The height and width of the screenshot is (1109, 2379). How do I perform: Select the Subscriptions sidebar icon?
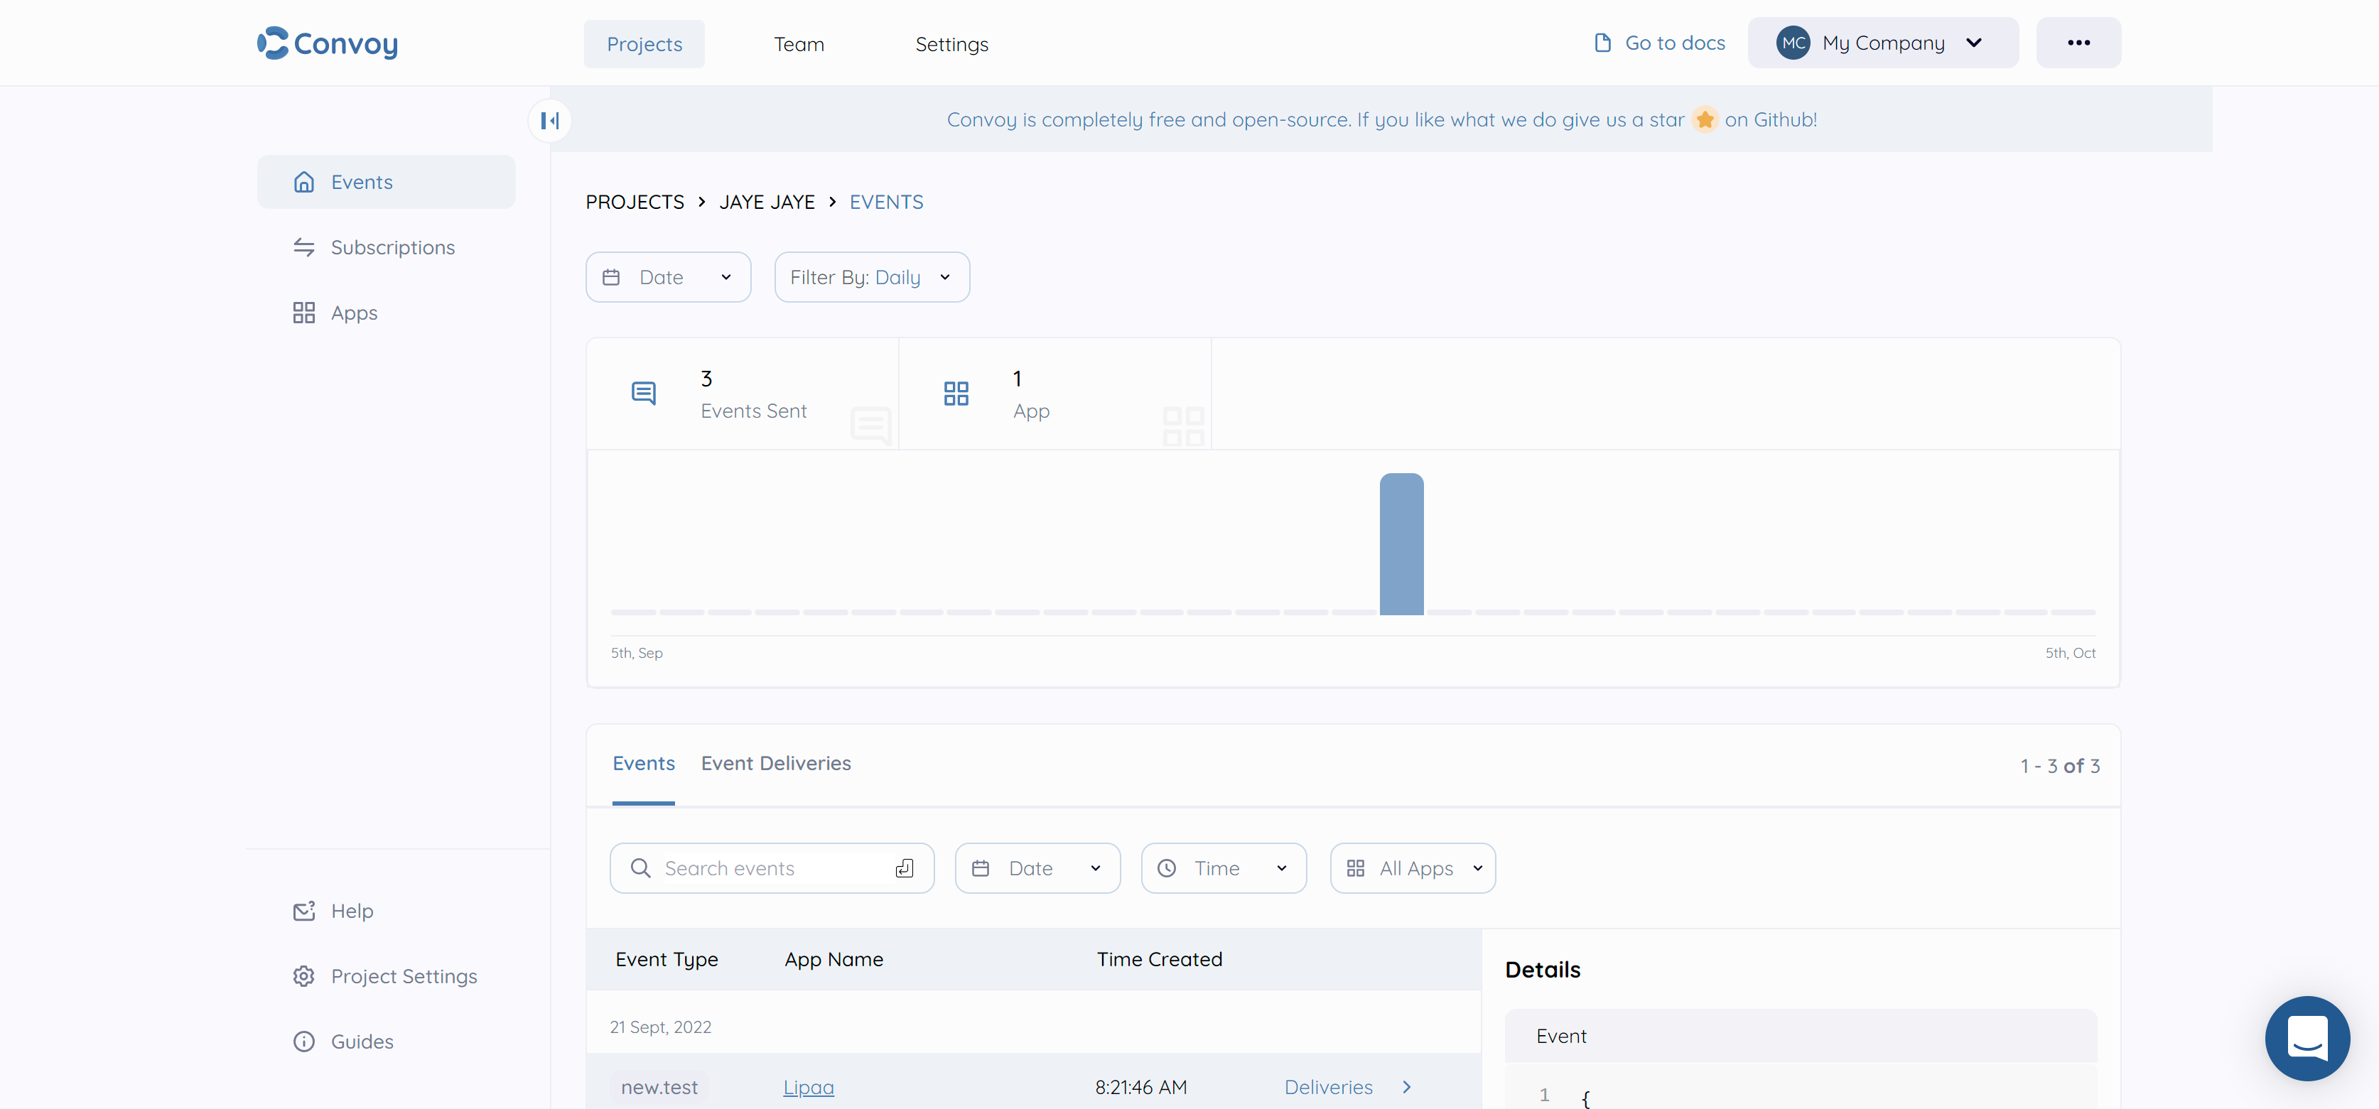pyautogui.click(x=305, y=247)
